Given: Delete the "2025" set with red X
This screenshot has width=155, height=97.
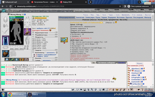Looking at the screenshot, I should [36, 56].
